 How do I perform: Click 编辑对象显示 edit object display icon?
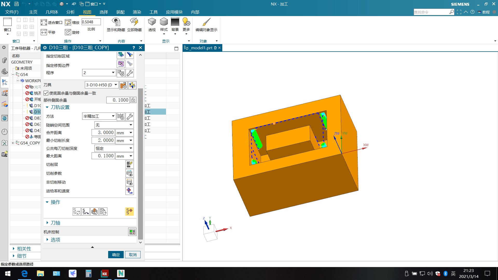[206, 25]
